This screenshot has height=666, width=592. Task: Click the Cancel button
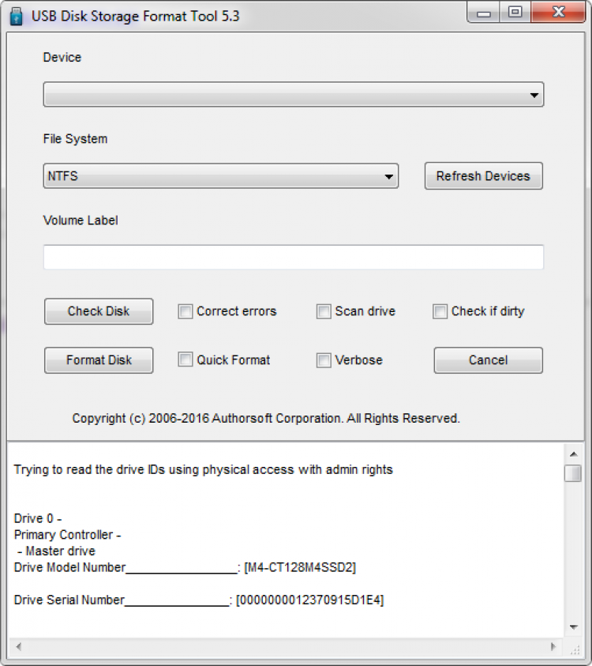click(488, 360)
